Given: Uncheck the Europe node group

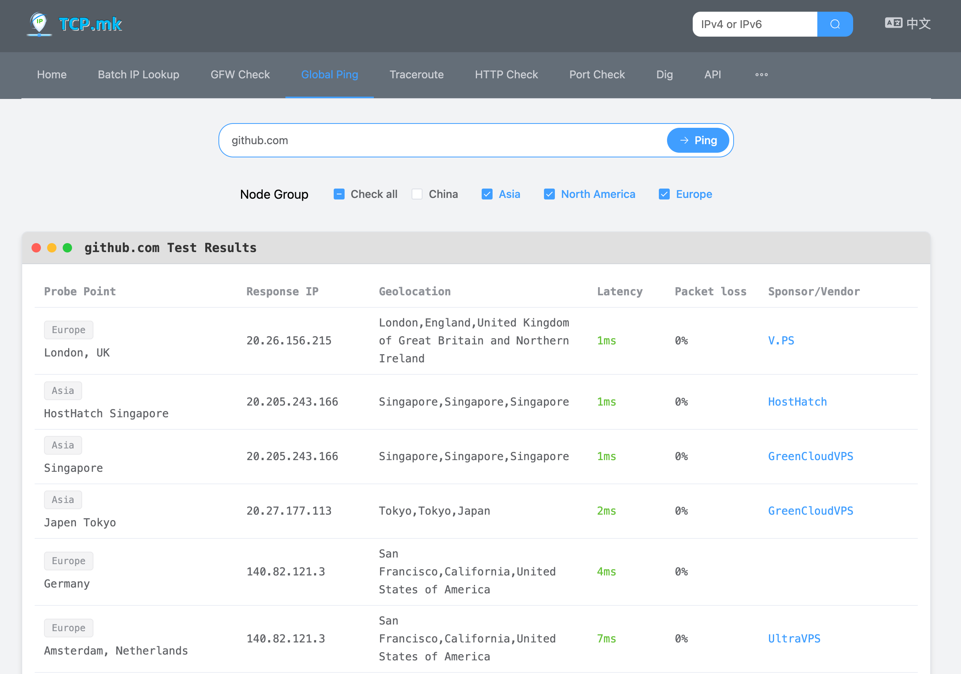Looking at the screenshot, I should coord(664,194).
